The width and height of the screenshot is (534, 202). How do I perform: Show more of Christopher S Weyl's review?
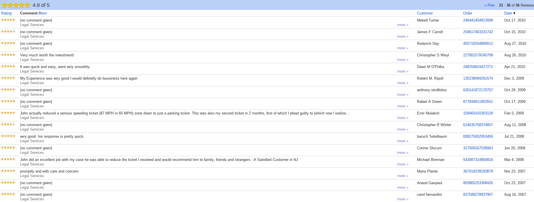click(402, 60)
